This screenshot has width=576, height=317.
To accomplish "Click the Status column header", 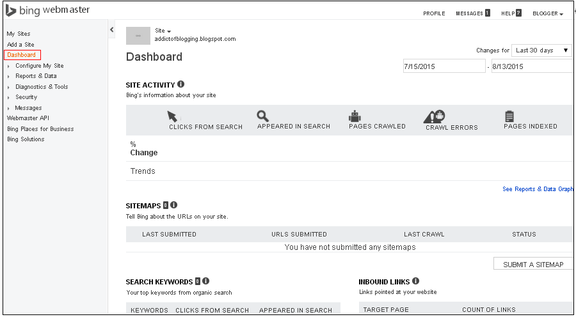I will [524, 234].
